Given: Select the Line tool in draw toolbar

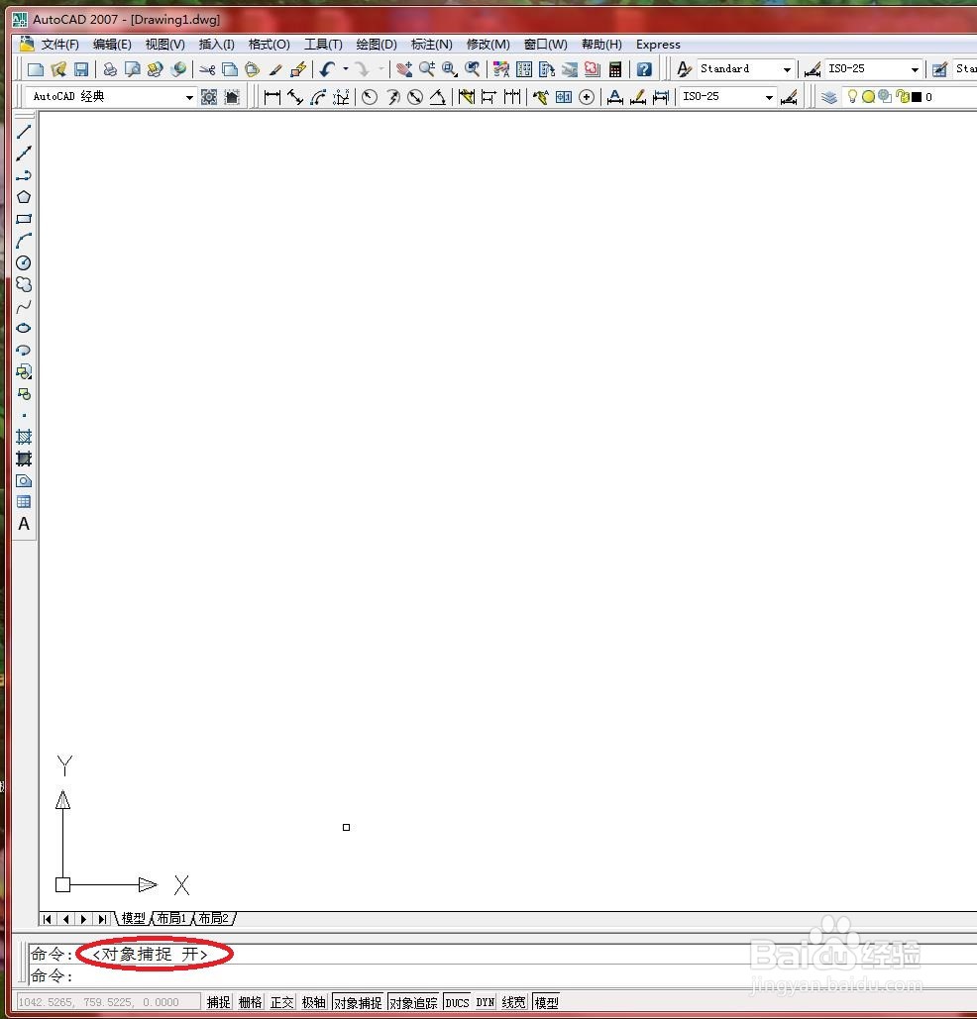Looking at the screenshot, I should pos(24,132).
